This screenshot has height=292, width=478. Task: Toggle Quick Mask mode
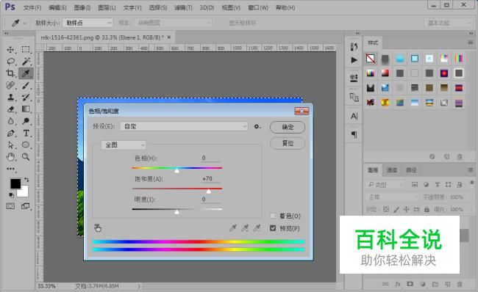click(10, 206)
